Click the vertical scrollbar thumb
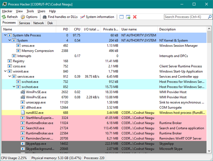 tap(209, 37)
